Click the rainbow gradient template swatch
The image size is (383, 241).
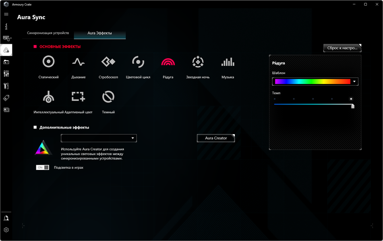coord(313,82)
